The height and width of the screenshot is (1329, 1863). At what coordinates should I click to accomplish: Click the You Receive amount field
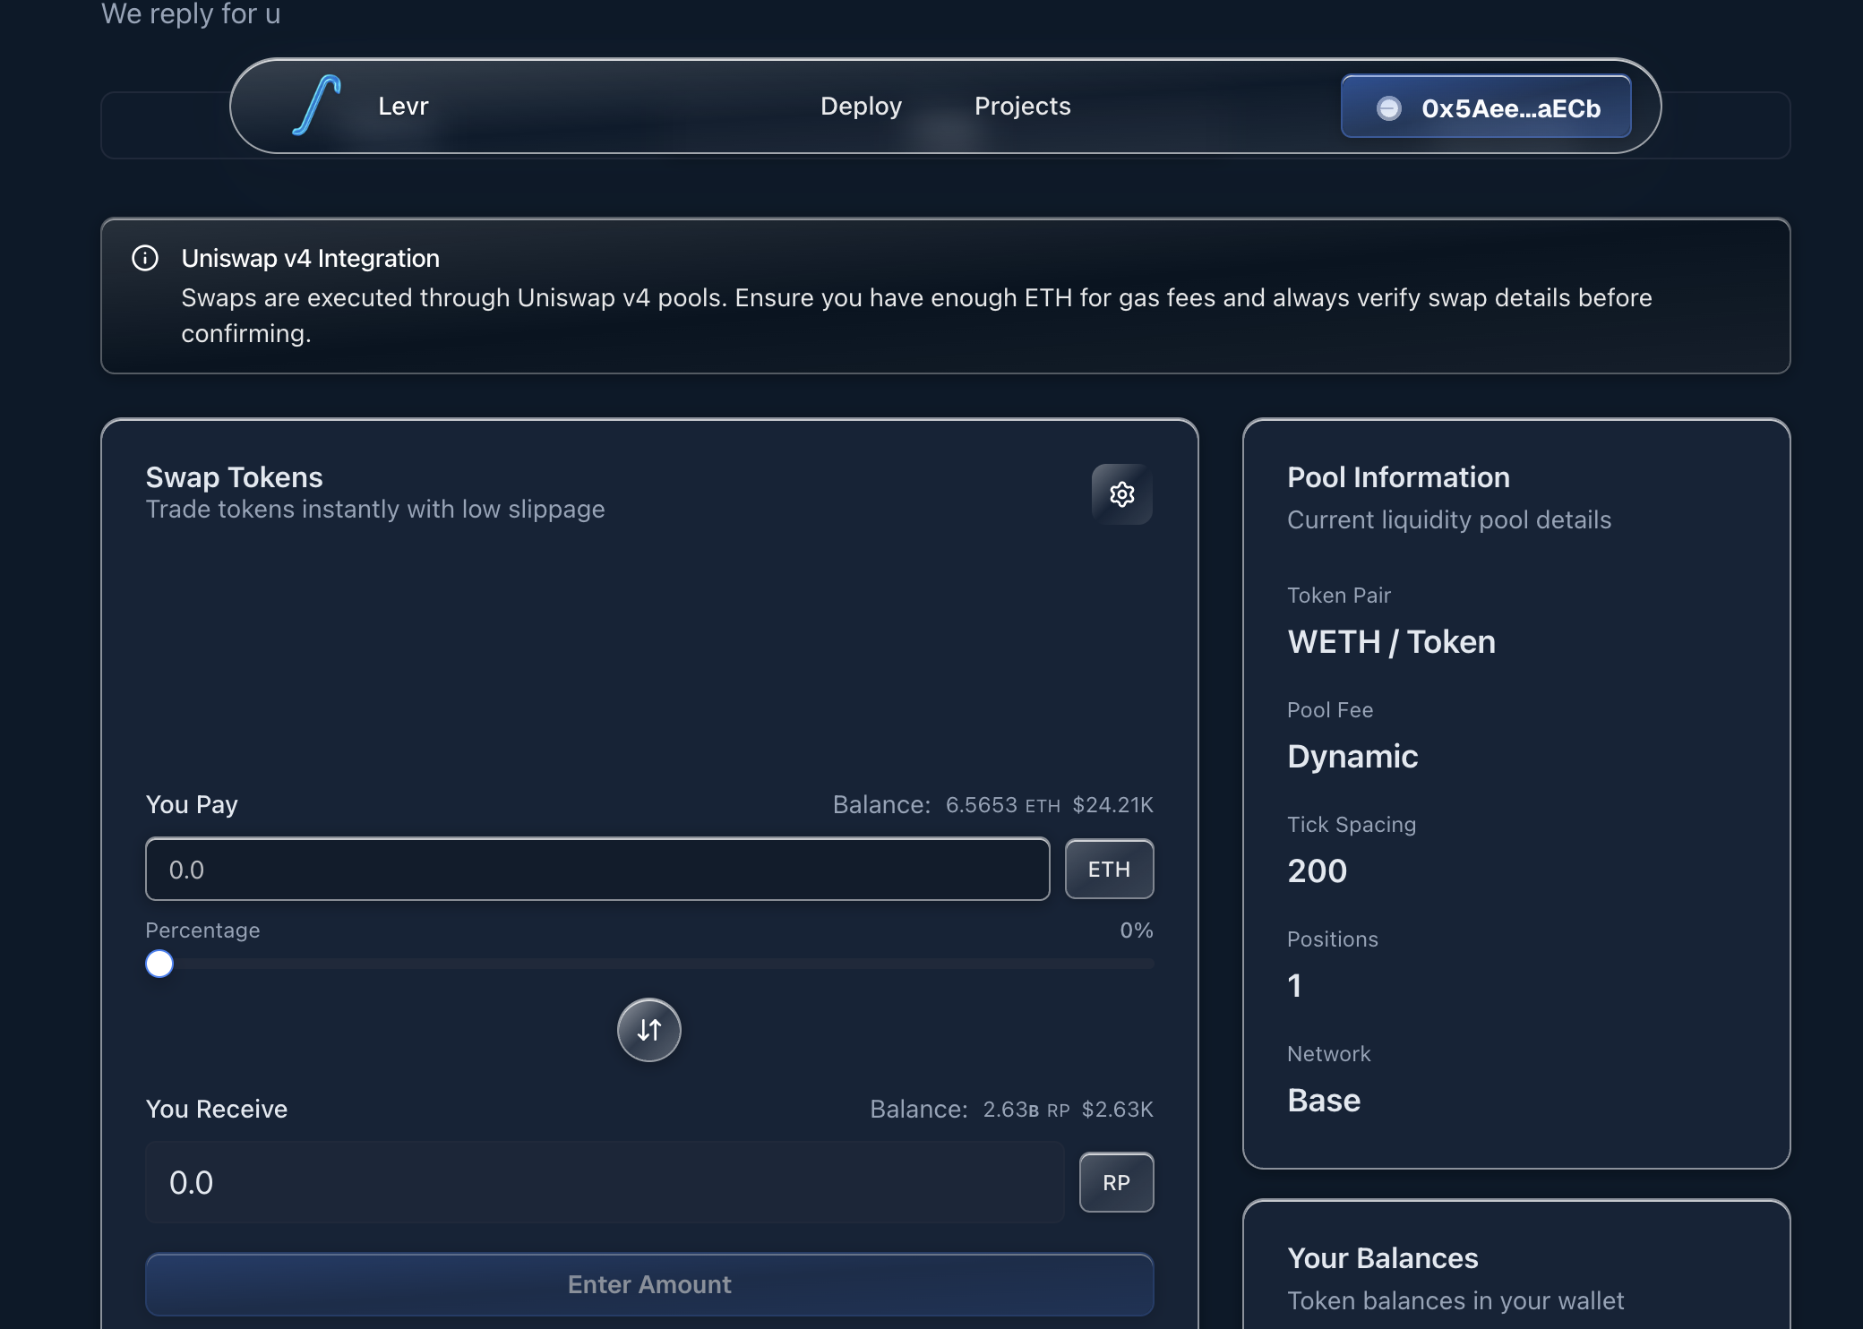pos(605,1183)
